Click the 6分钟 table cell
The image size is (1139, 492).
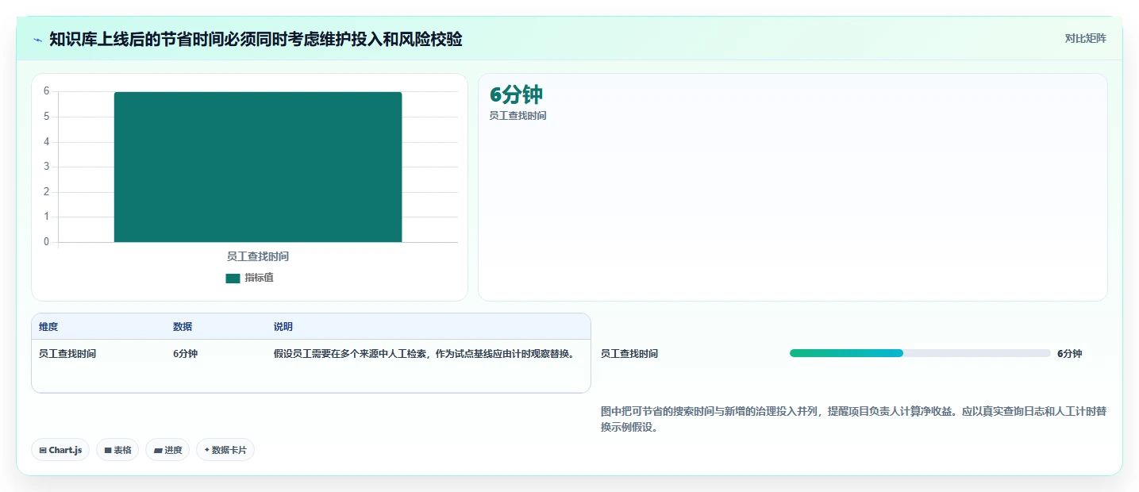pyautogui.click(x=185, y=354)
